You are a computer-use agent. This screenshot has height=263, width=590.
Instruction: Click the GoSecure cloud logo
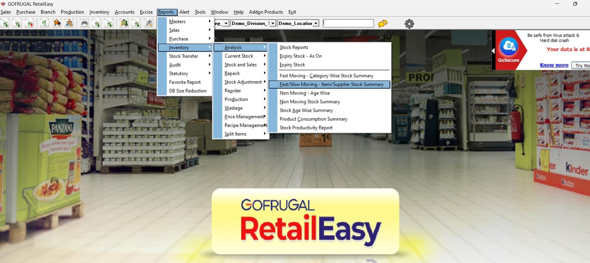(509, 46)
